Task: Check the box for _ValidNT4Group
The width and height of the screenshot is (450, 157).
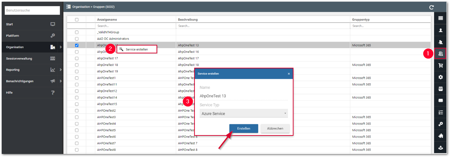Action: [x=77, y=32]
